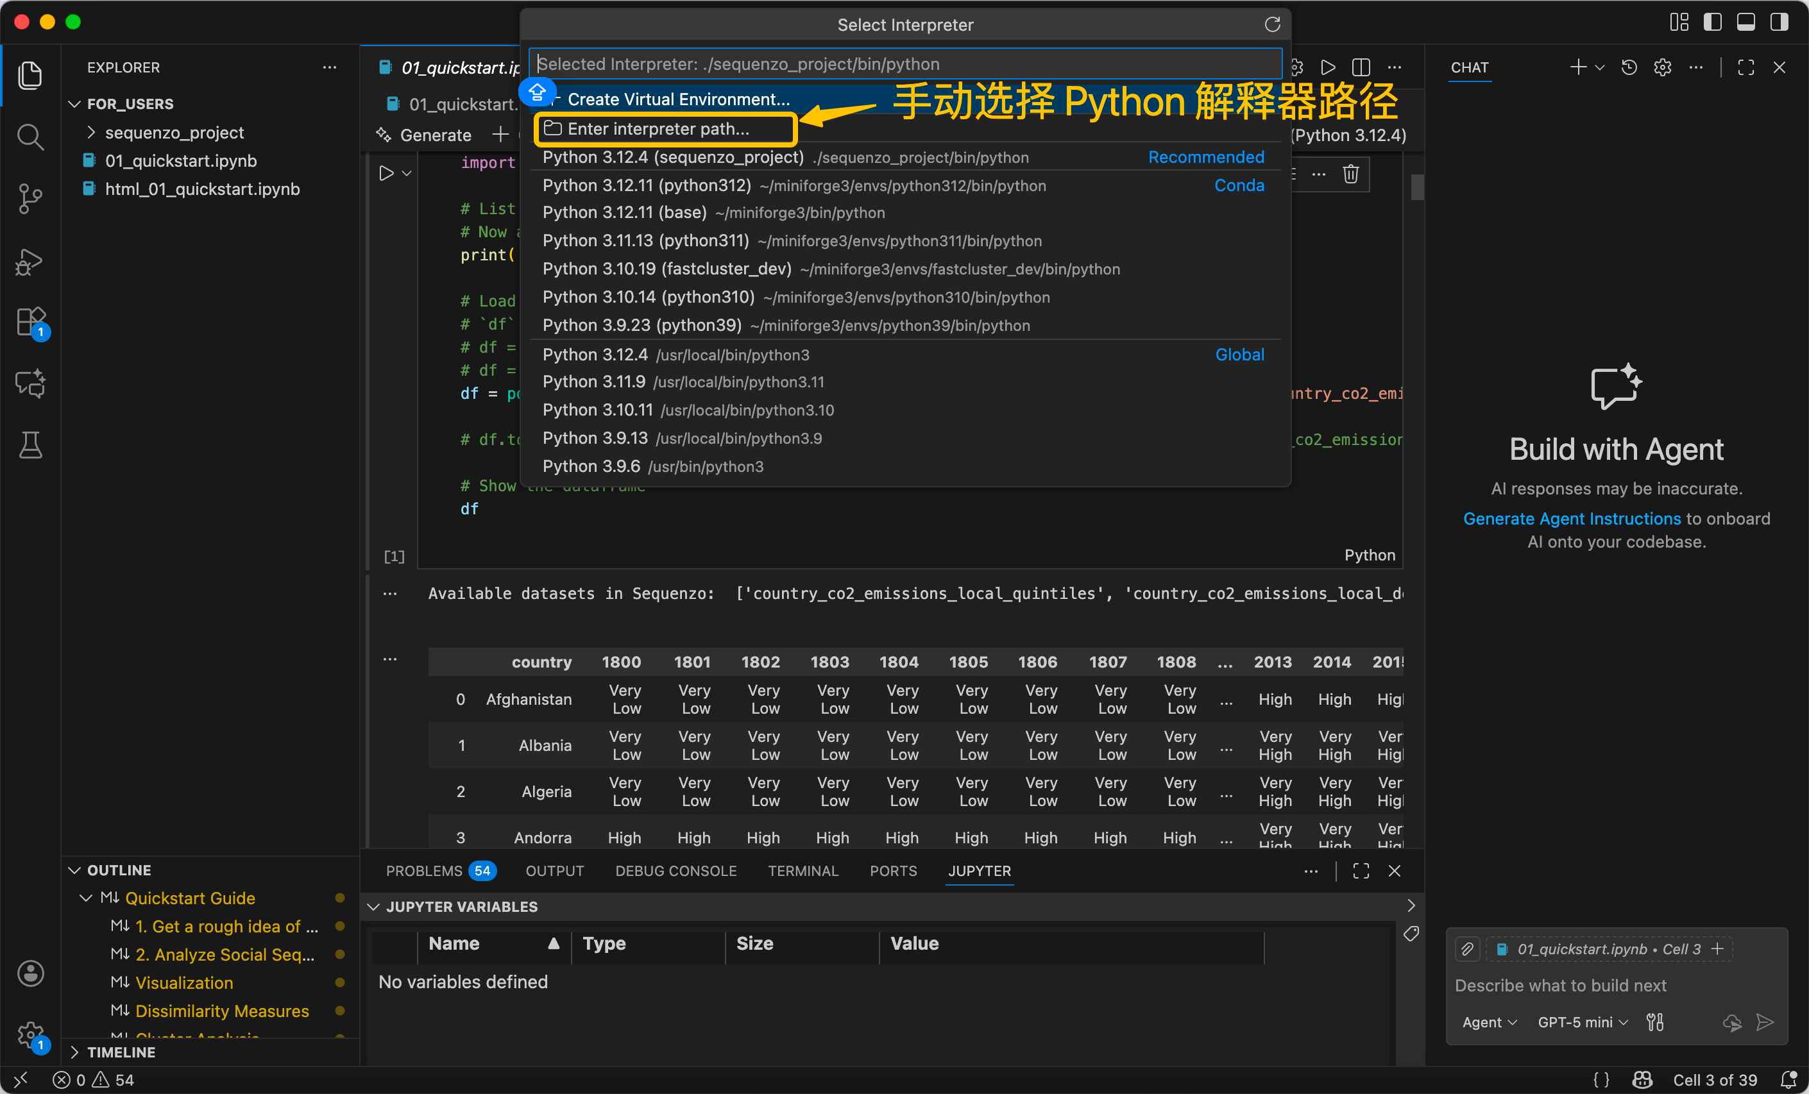The width and height of the screenshot is (1809, 1094).
Task: Focus the Selected Interpreter input field
Action: pyautogui.click(x=904, y=64)
